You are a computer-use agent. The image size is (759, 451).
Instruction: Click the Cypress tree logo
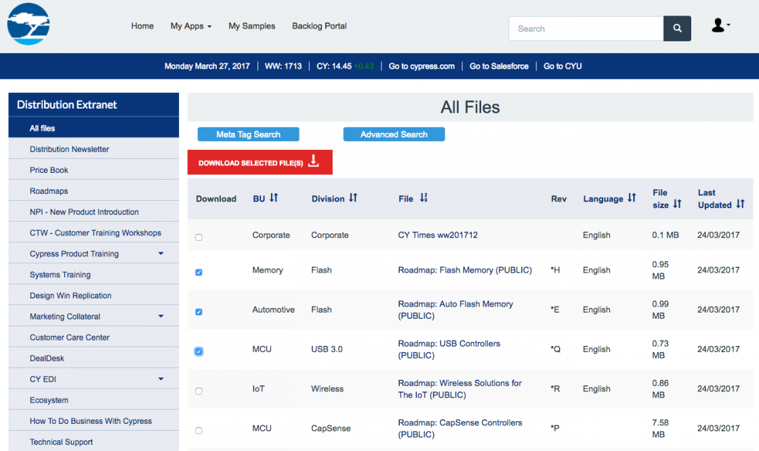tap(28, 24)
